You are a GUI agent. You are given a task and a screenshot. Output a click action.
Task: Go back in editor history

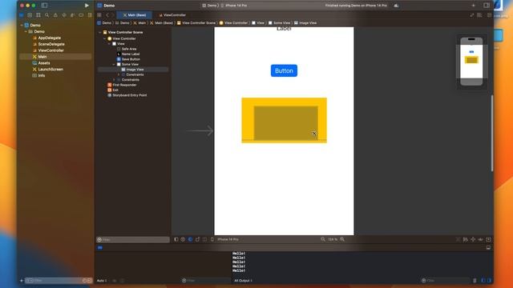pos(107,15)
